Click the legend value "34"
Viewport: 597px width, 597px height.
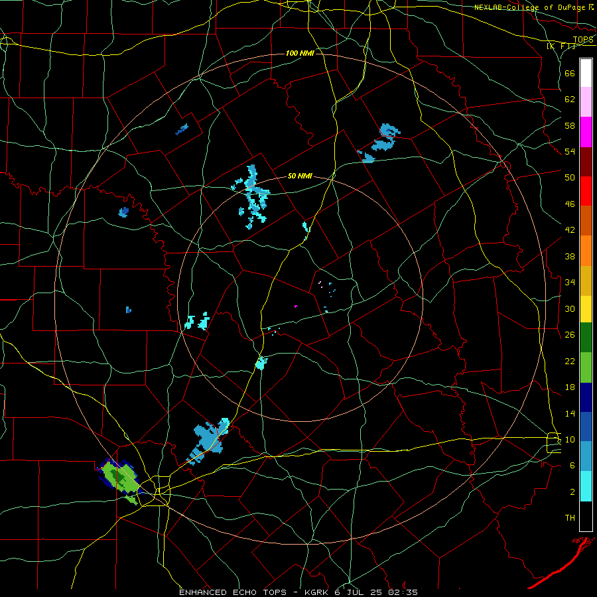point(570,283)
